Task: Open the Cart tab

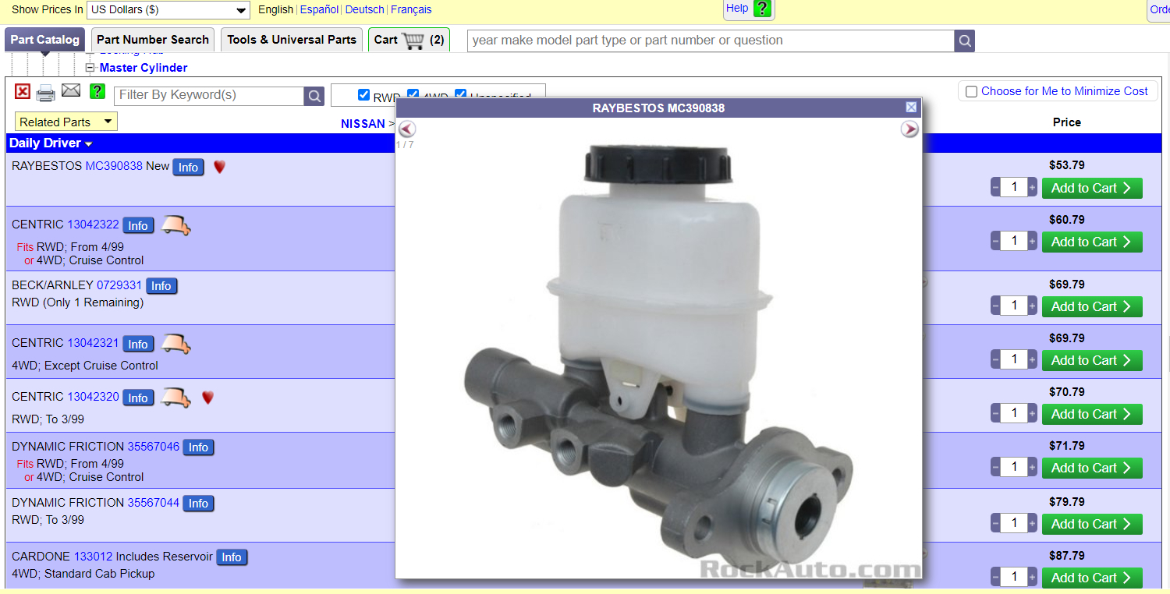Action: click(409, 40)
